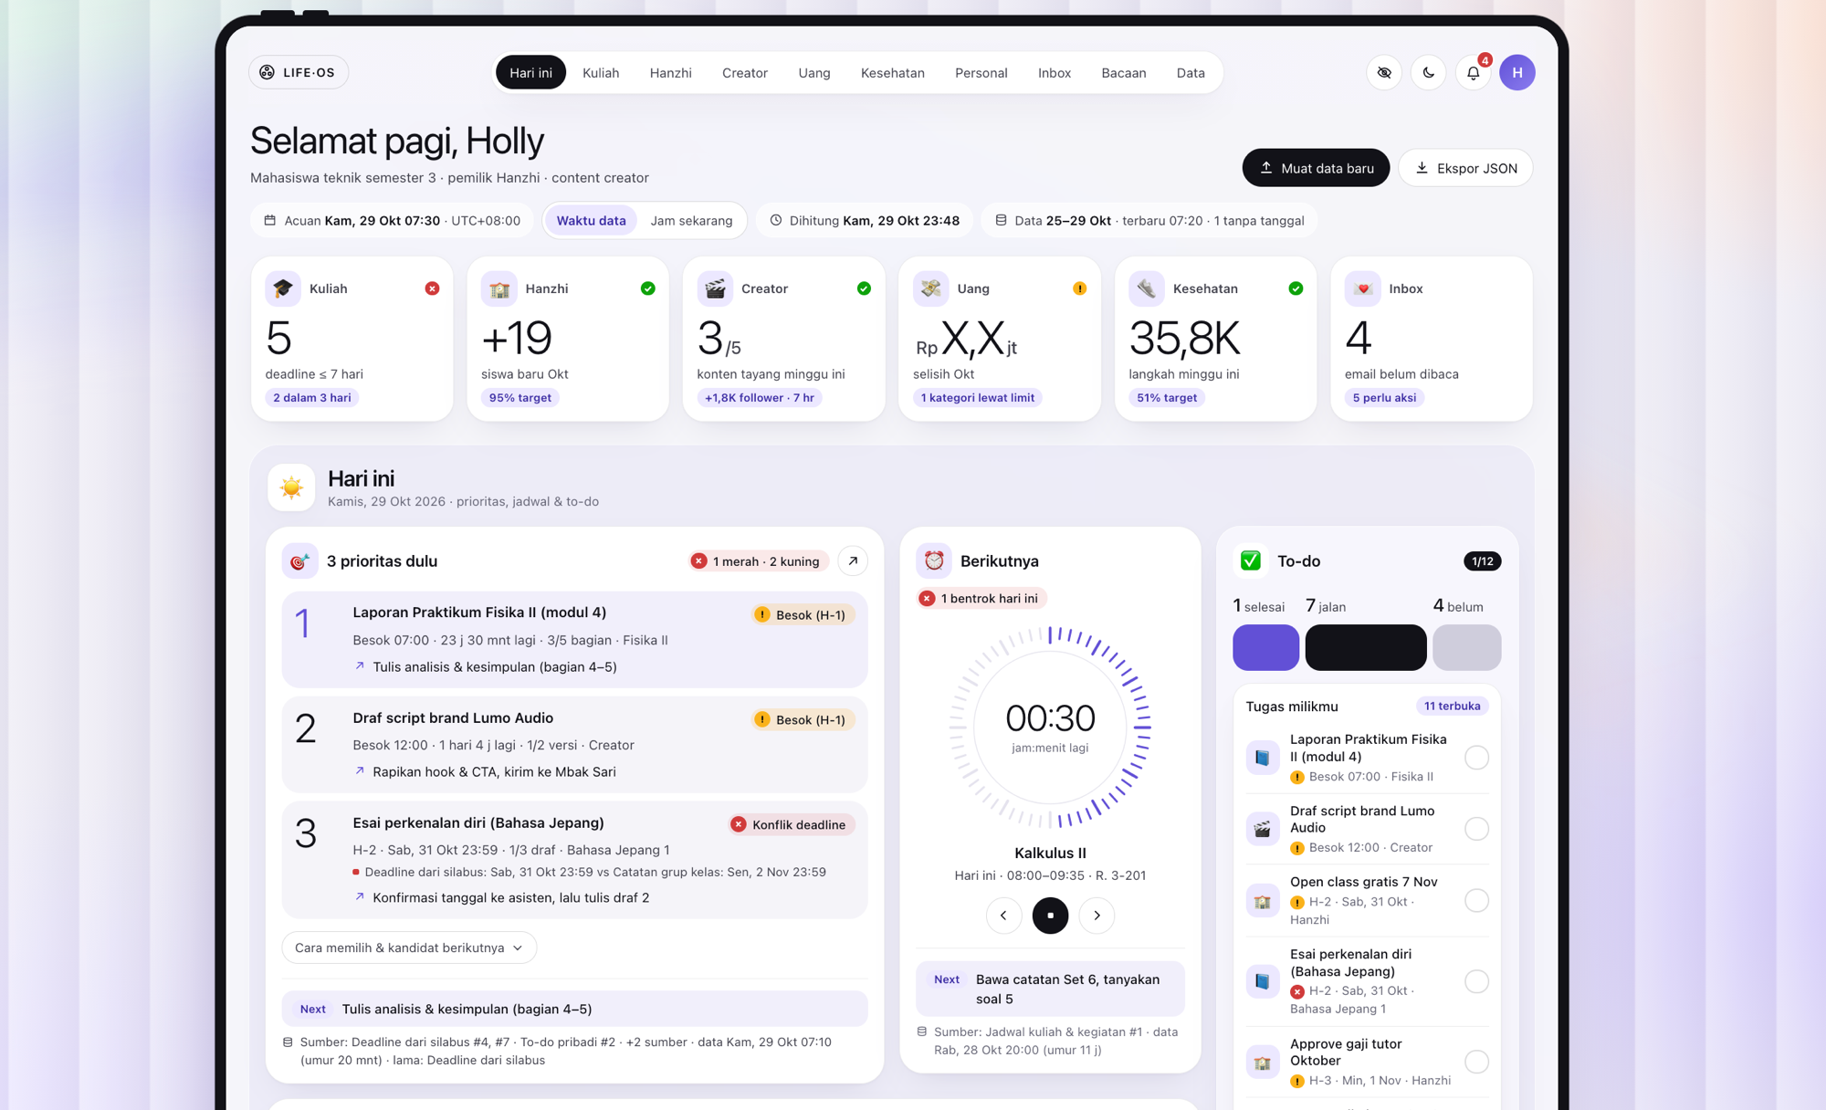Check off Laporan Praktikum Fisika II to-do
This screenshot has width=1826, height=1110.
click(x=1476, y=758)
